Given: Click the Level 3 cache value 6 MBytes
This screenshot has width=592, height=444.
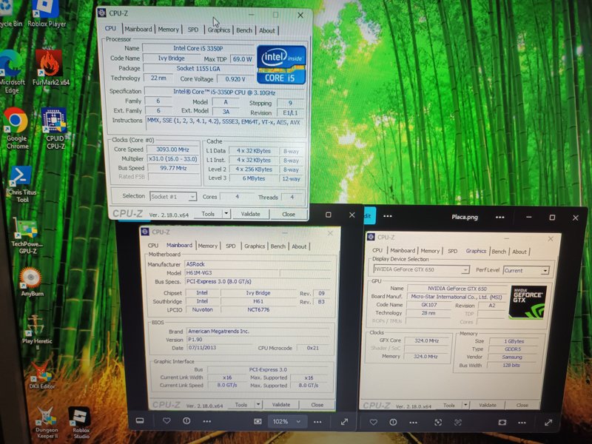Looking at the screenshot, I should click(254, 178).
